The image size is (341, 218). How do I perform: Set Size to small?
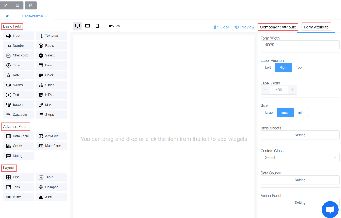(x=285, y=113)
